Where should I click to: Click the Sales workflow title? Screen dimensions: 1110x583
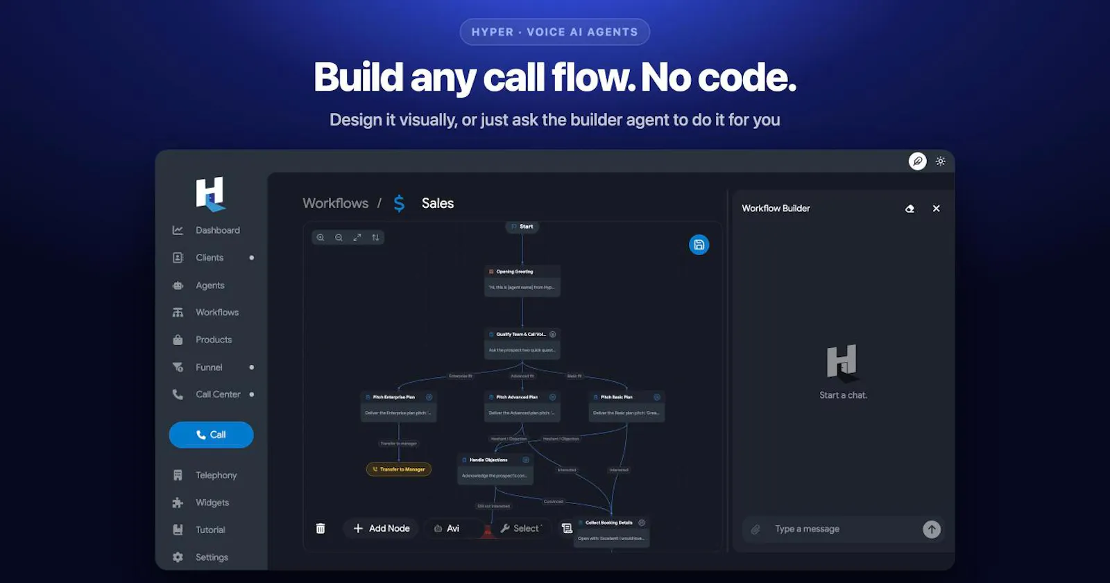pyautogui.click(x=438, y=203)
